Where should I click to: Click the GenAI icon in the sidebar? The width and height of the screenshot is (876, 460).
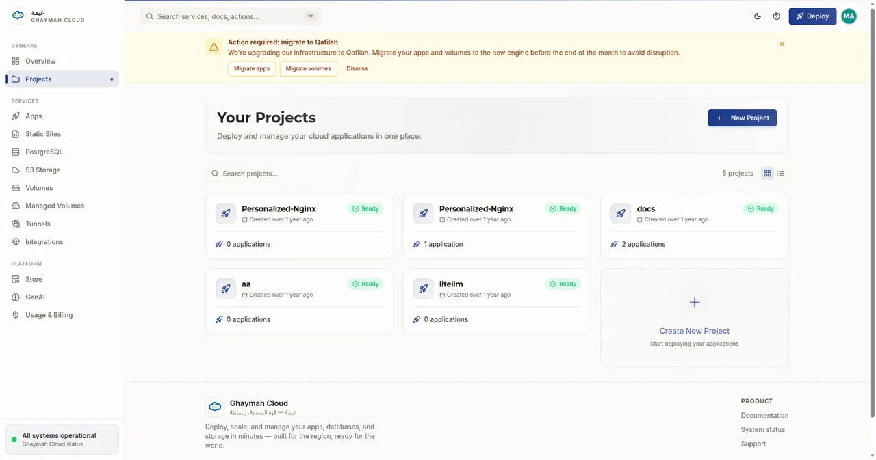click(x=16, y=297)
